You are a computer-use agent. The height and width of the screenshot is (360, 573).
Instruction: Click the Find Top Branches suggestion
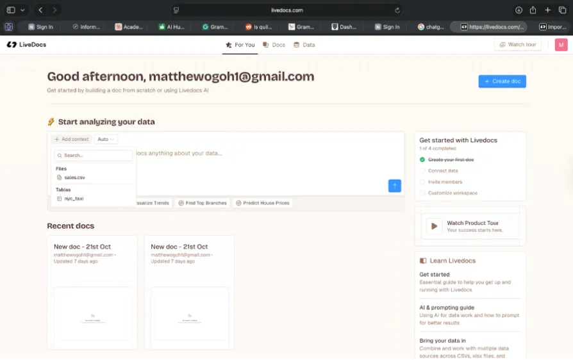(x=203, y=203)
